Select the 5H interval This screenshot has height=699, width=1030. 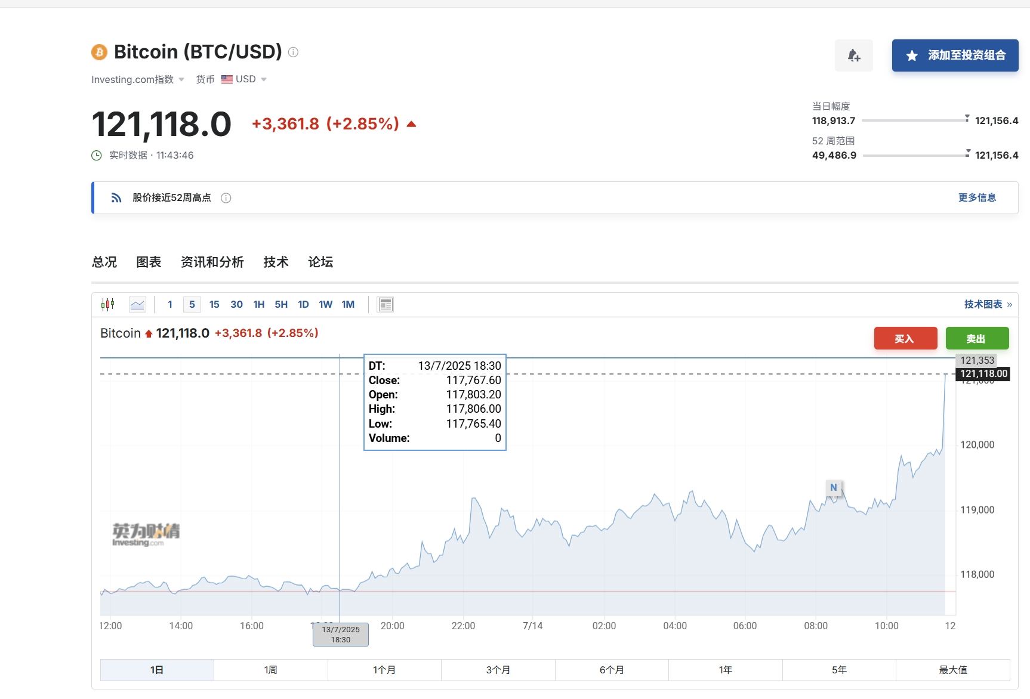point(281,305)
